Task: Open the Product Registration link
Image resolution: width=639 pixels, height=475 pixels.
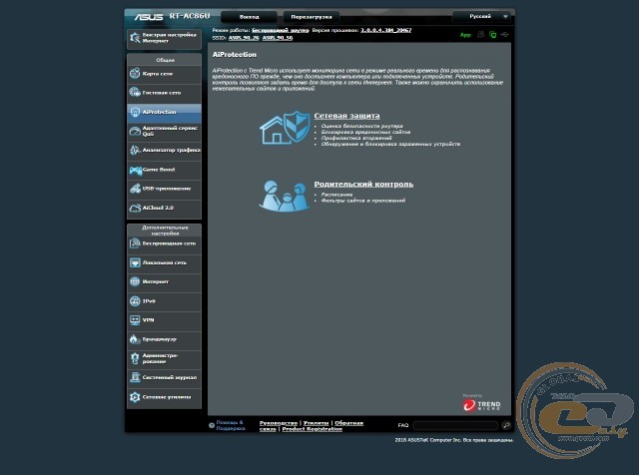Action: pyautogui.click(x=313, y=429)
